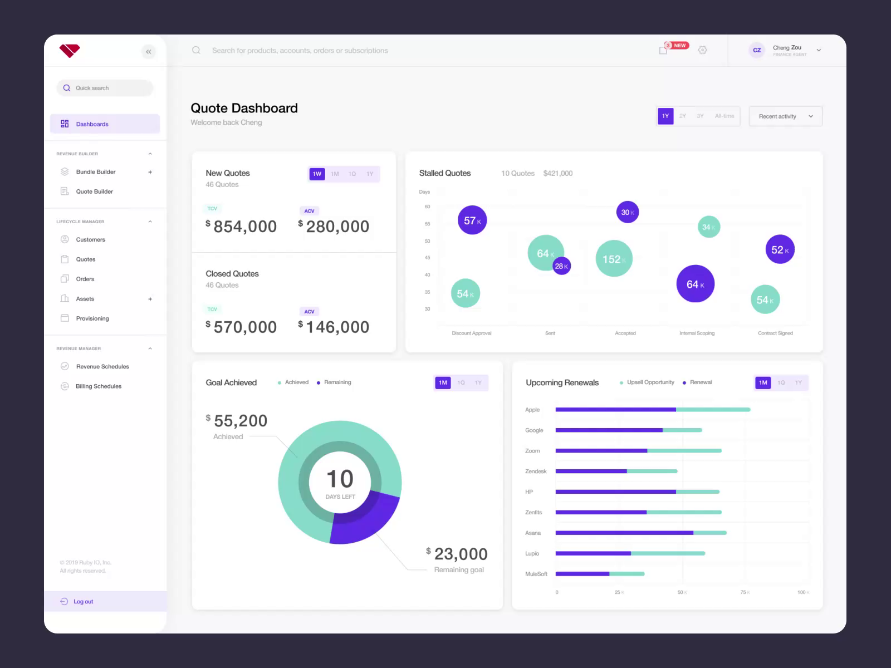Viewport: 891px width, 668px height.
Task: Open the settings gear in the top bar
Action: coord(702,50)
